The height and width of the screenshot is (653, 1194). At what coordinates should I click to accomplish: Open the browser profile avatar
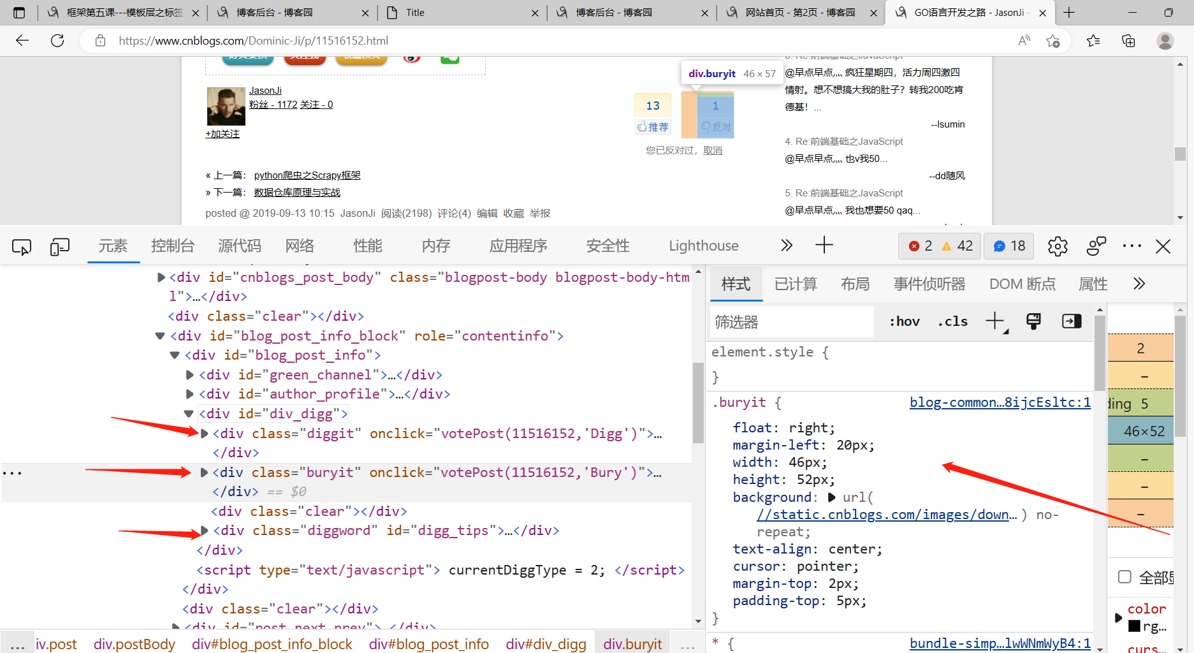click(x=1165, y=41)
